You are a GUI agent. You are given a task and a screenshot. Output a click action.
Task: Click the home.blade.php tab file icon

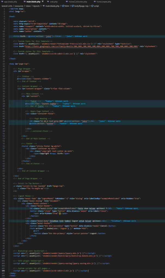94,2
